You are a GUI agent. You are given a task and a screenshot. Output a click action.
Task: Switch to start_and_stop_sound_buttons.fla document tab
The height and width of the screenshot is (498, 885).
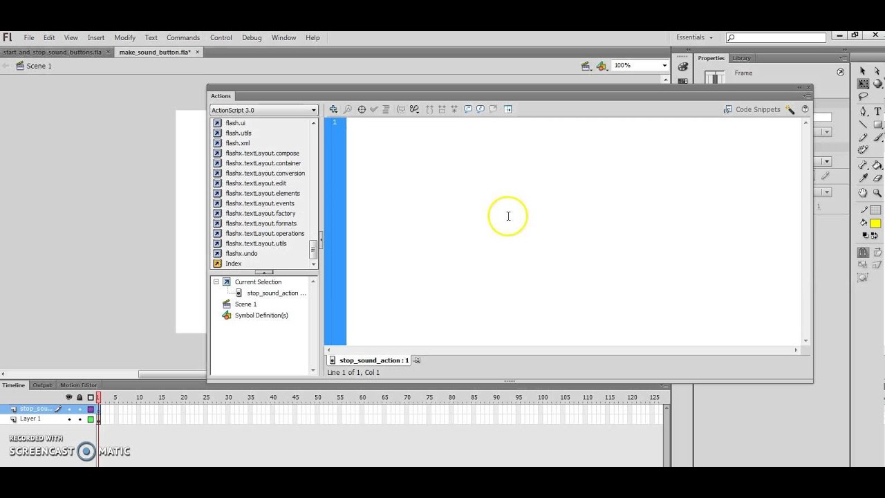point(52,52)
